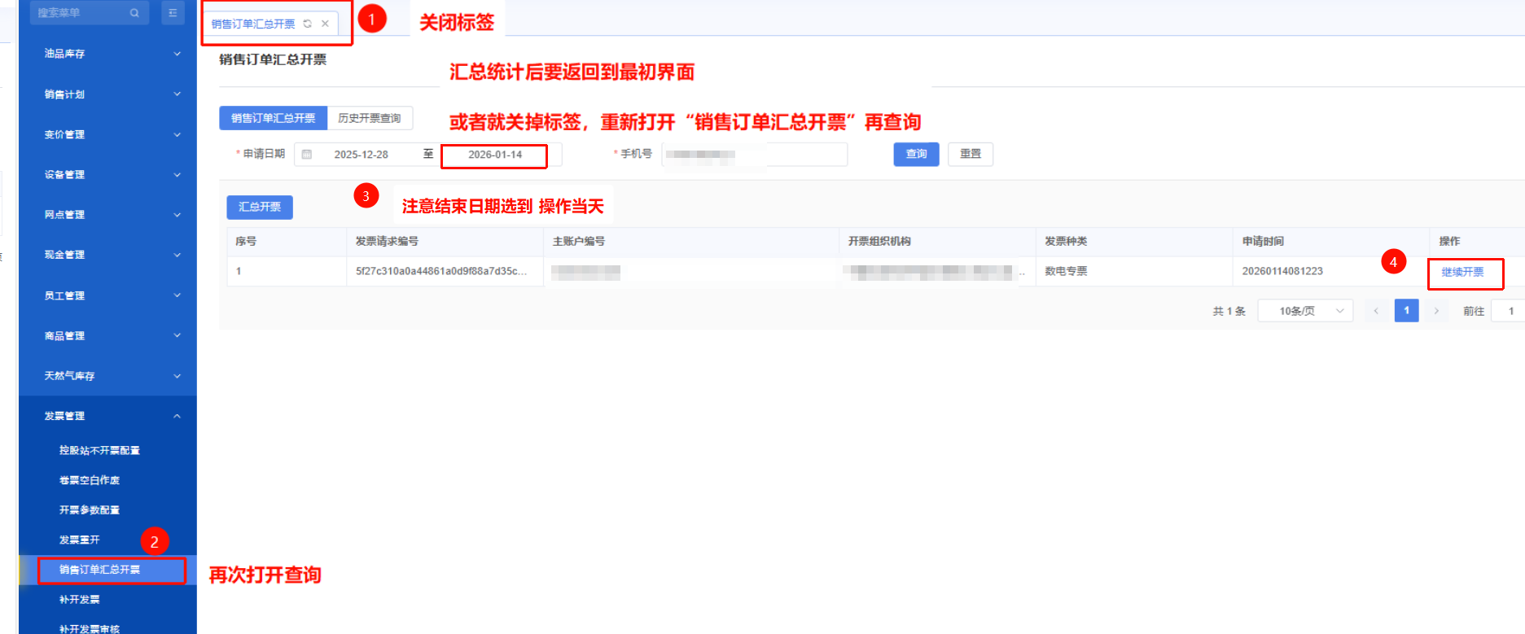Image resolution: width=1525 pixels, height=634 pixels.
Task: Go to next page with right arrow
Action: click(1436, 311)
